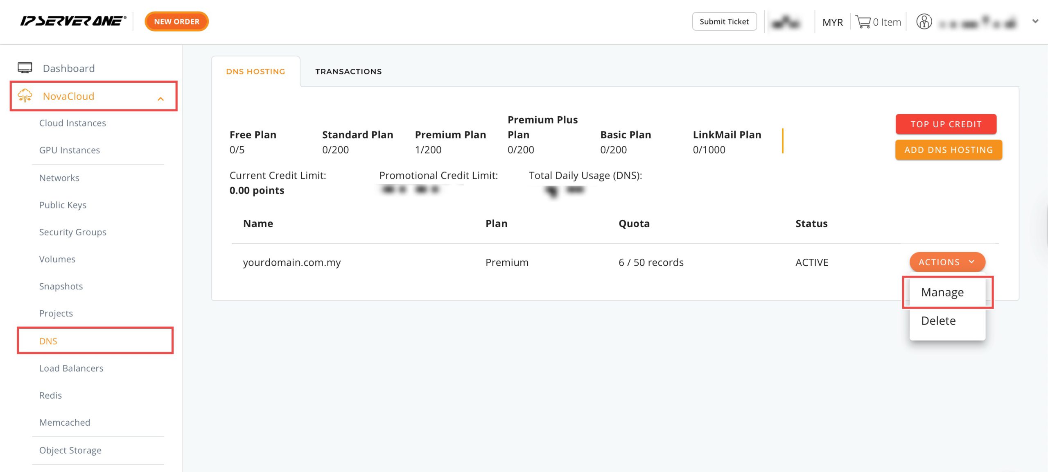Open the ACTIONS dropdown for yourdomain.com.my
Viewport: 1048px width, 472px height.
point(947,262)
